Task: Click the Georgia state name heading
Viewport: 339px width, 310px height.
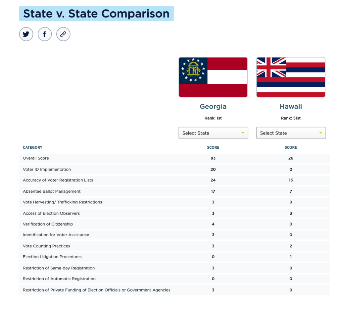Action: pos(213,106)
